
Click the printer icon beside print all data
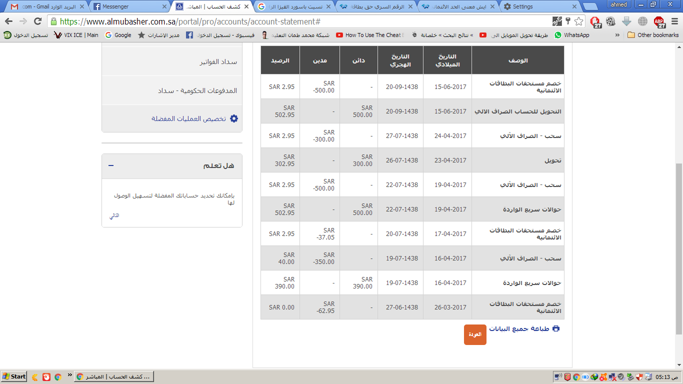555,328
